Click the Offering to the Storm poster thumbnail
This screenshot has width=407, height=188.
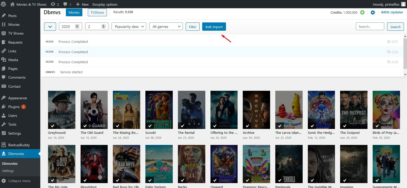coord(224,110)
